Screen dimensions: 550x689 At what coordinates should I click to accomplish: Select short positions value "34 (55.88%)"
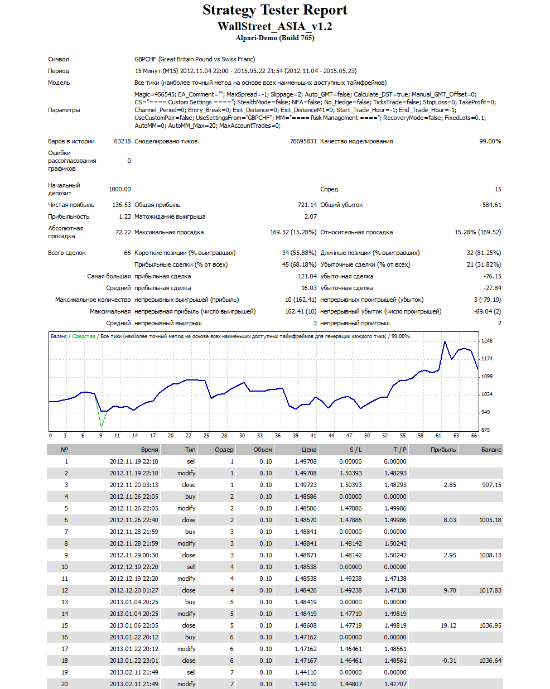click(300, 253)
